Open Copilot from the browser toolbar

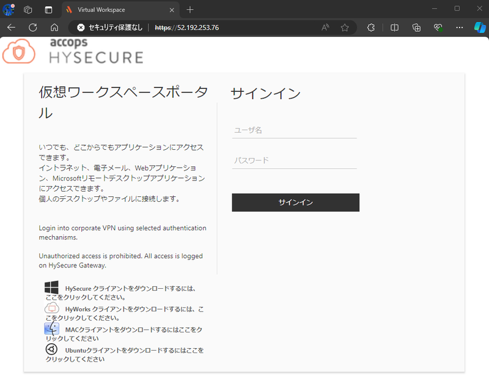(479, 28)
